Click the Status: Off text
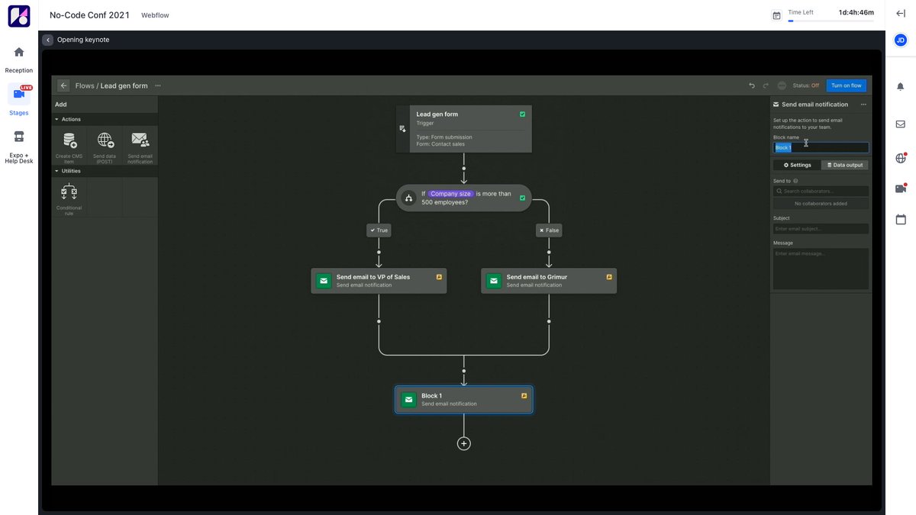Viewport: 916px width, 515px height. [806, 85]
